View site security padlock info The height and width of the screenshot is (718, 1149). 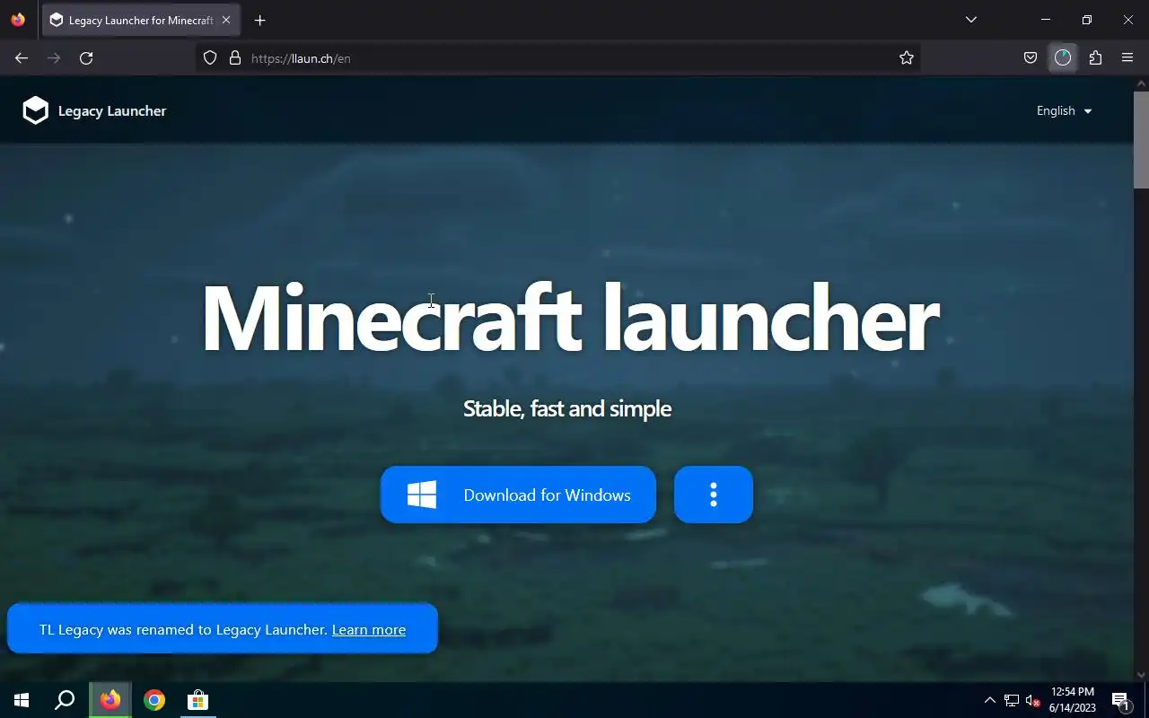235,58
